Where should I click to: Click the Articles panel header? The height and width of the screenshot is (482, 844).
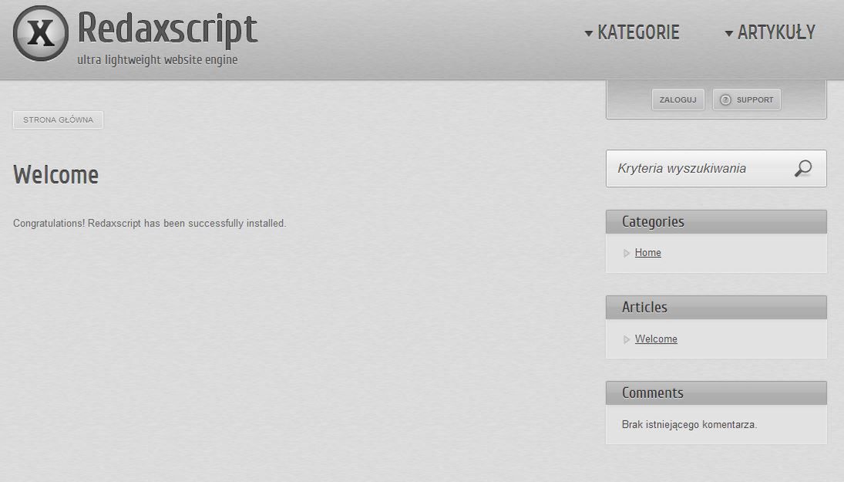tap(716, 308)
